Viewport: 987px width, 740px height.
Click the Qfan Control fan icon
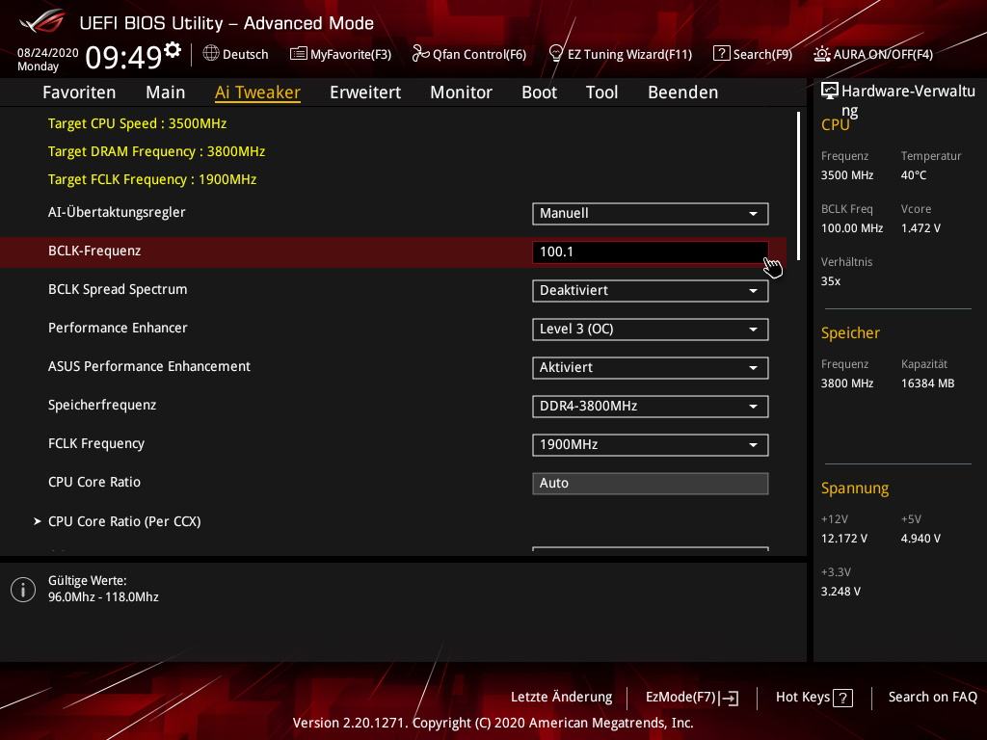pyautogui.click(x=420, y=54)
